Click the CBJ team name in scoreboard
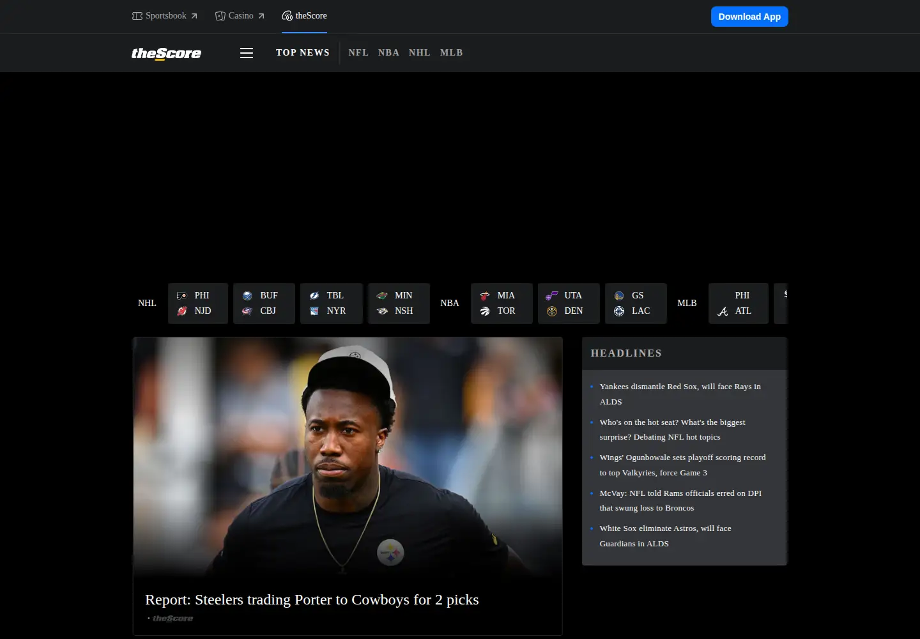Viewport: 920px width, 639px height. 268,311
